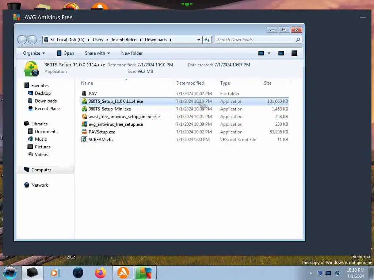Select Downloads under Favorites
This screenshot has width=374, height=280.
pos(46,101)
